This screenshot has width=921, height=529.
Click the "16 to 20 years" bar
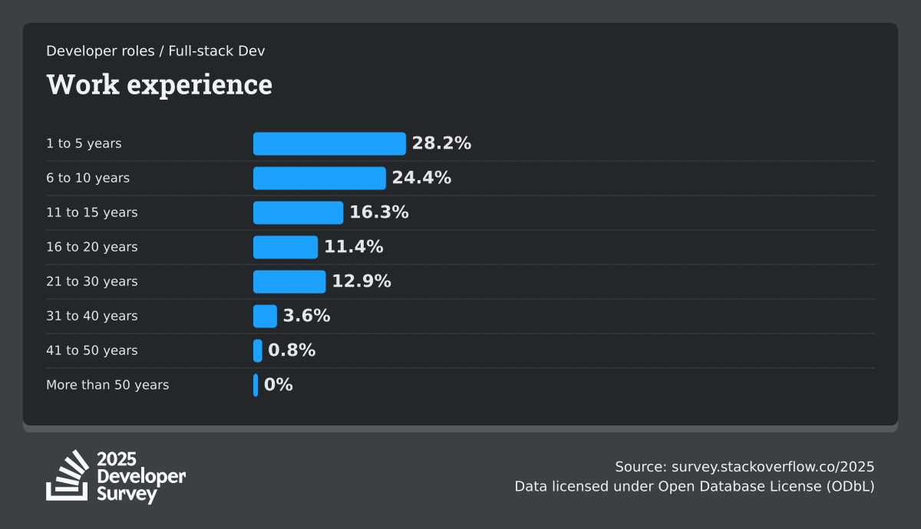point(286,247)
